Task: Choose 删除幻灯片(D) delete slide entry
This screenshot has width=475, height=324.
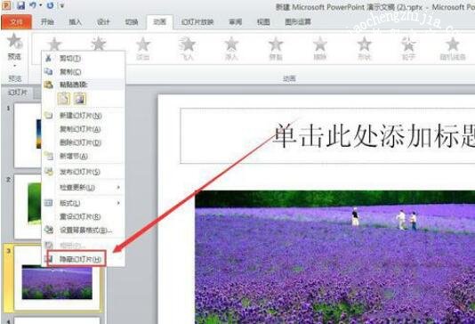Action: 83,142
